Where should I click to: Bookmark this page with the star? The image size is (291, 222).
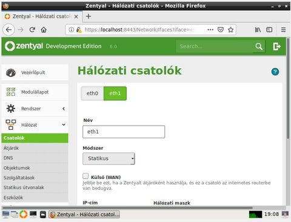[230, 30]
